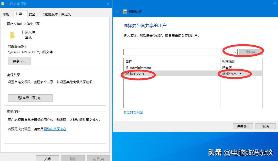
Task: Click inside the user name input field
Action: coord(176,52)
